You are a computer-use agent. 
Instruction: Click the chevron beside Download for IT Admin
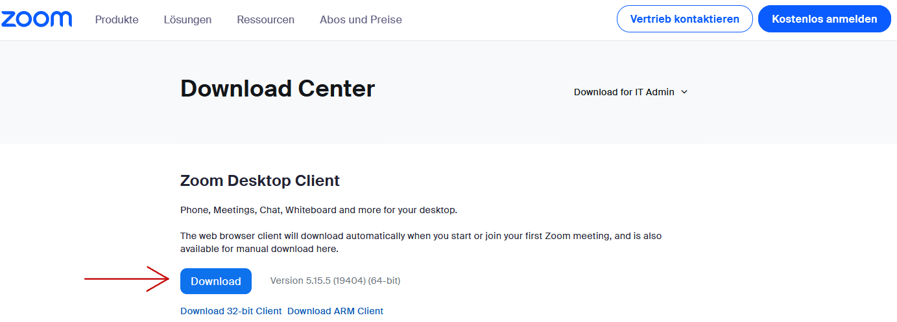point(684,92)
